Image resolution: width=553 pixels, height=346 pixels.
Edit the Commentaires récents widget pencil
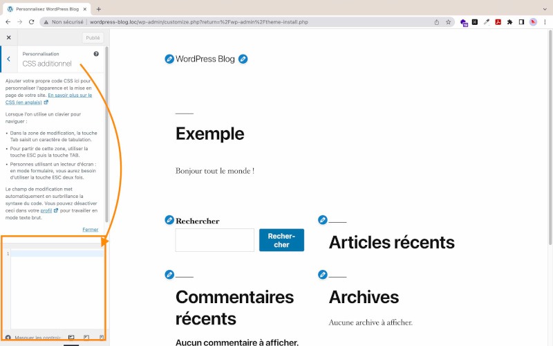pos(169,275)
